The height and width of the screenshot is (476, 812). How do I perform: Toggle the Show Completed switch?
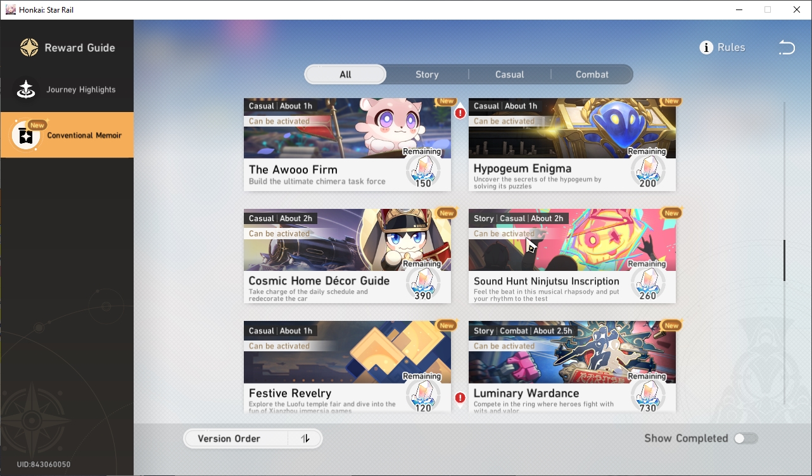point(745,438)
